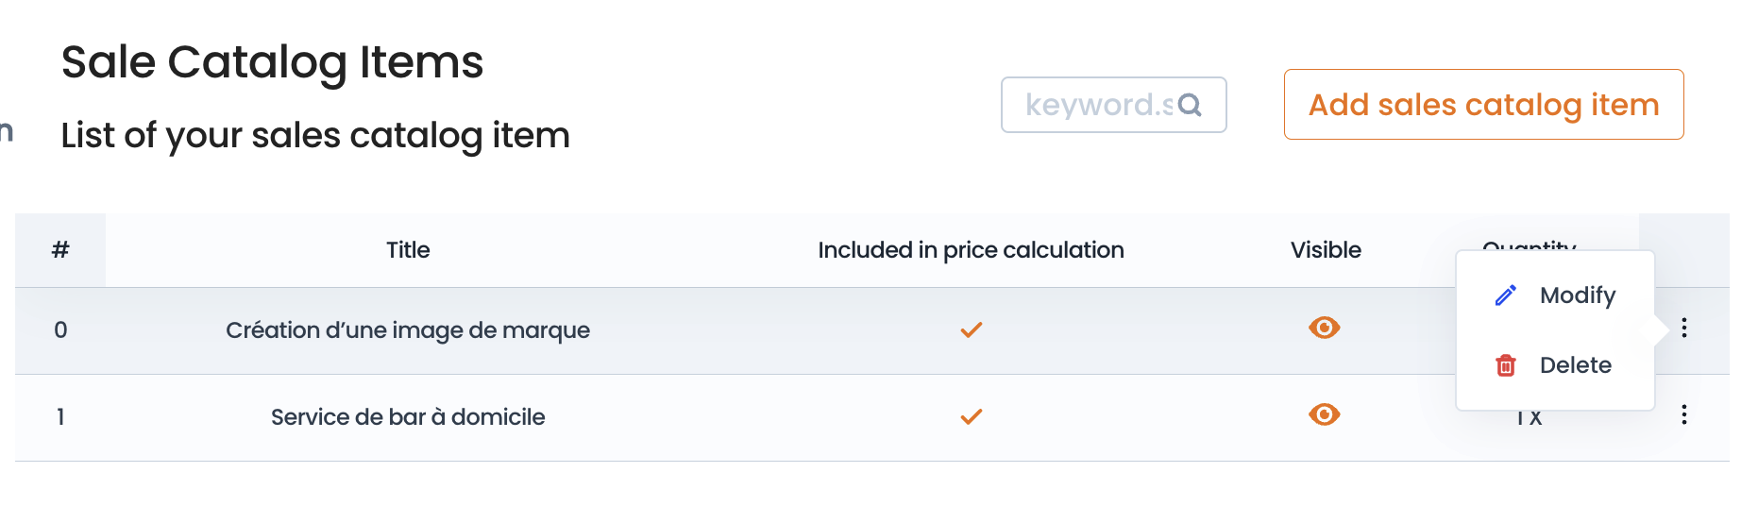
Task: Select row number 1 cell
Action: point(60,416)
